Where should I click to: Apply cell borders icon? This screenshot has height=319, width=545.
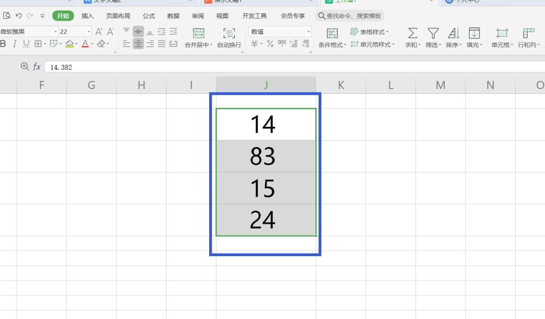click(x=38, y=44)
